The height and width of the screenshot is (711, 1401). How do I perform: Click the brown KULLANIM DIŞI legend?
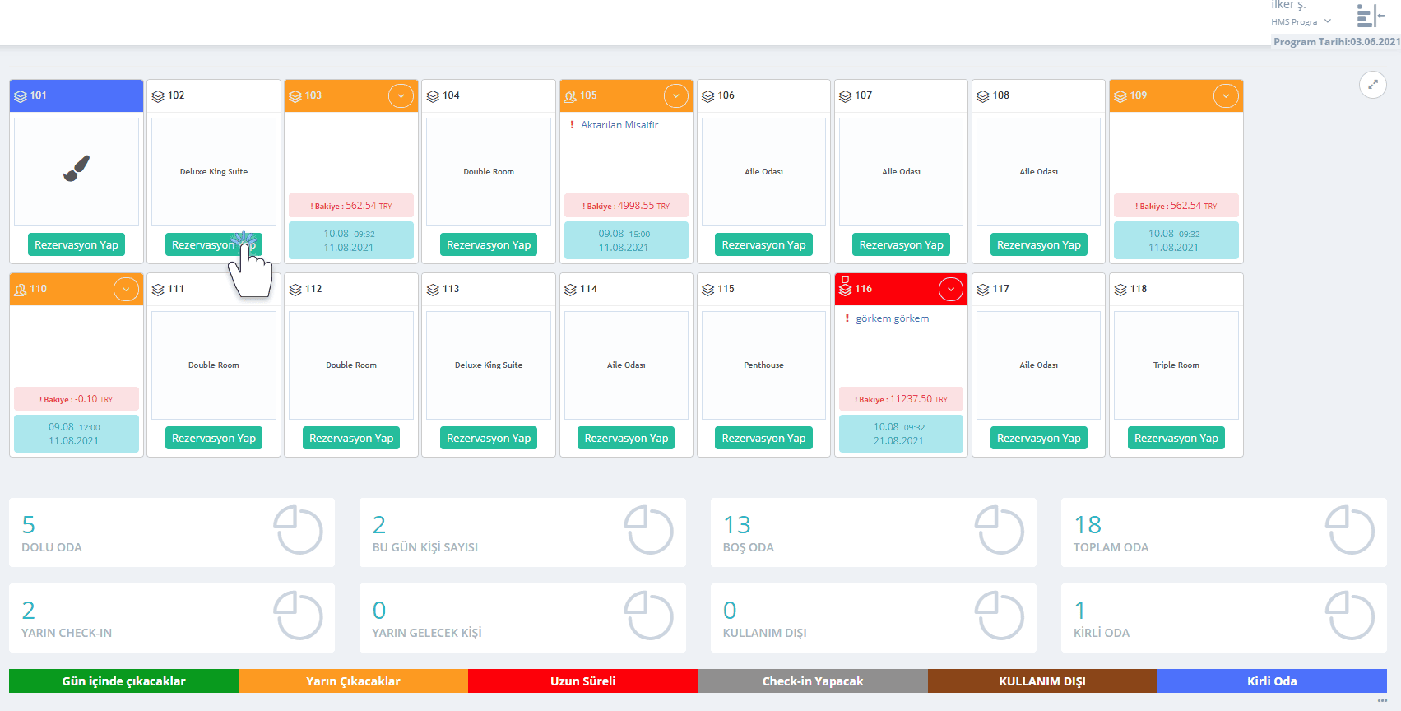click(1042, 681)
